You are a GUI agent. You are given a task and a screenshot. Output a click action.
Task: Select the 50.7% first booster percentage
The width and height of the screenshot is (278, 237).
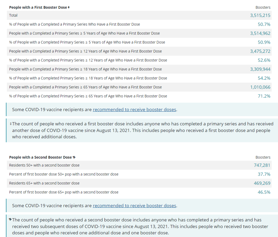tap(264, 24)
